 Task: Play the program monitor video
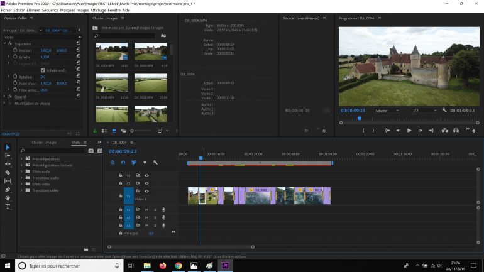coord(409,131)
